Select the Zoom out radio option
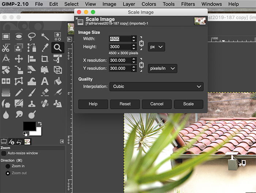The height and width of the screenshot is (193, 256). click(x=8, y=173)
